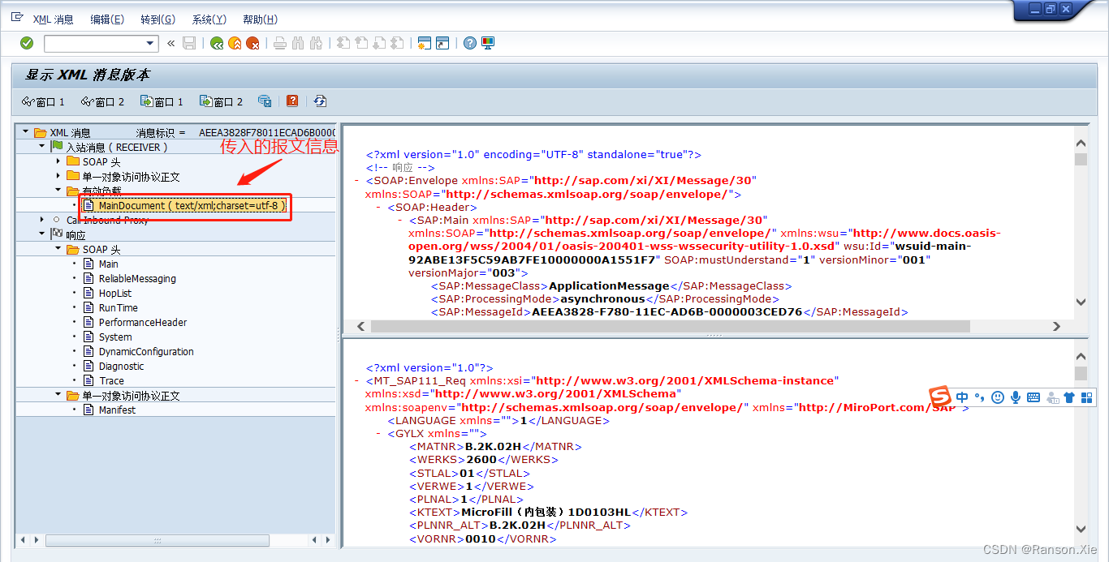
Task: Toggle the Sogou virtual keyboard icon
Action: (1033, 397)
